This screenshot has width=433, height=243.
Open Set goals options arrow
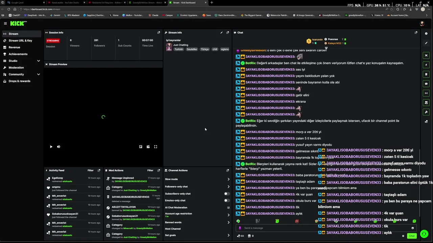coord(228,235)
